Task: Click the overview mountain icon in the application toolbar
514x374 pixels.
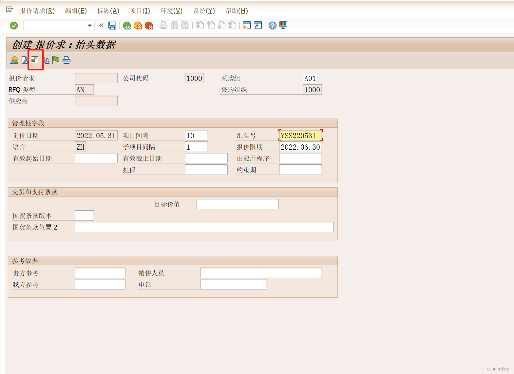Action: tap(14, 60)
